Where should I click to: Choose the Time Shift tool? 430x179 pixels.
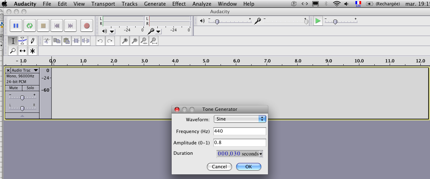pyautogui.click(x=22, y=51)
